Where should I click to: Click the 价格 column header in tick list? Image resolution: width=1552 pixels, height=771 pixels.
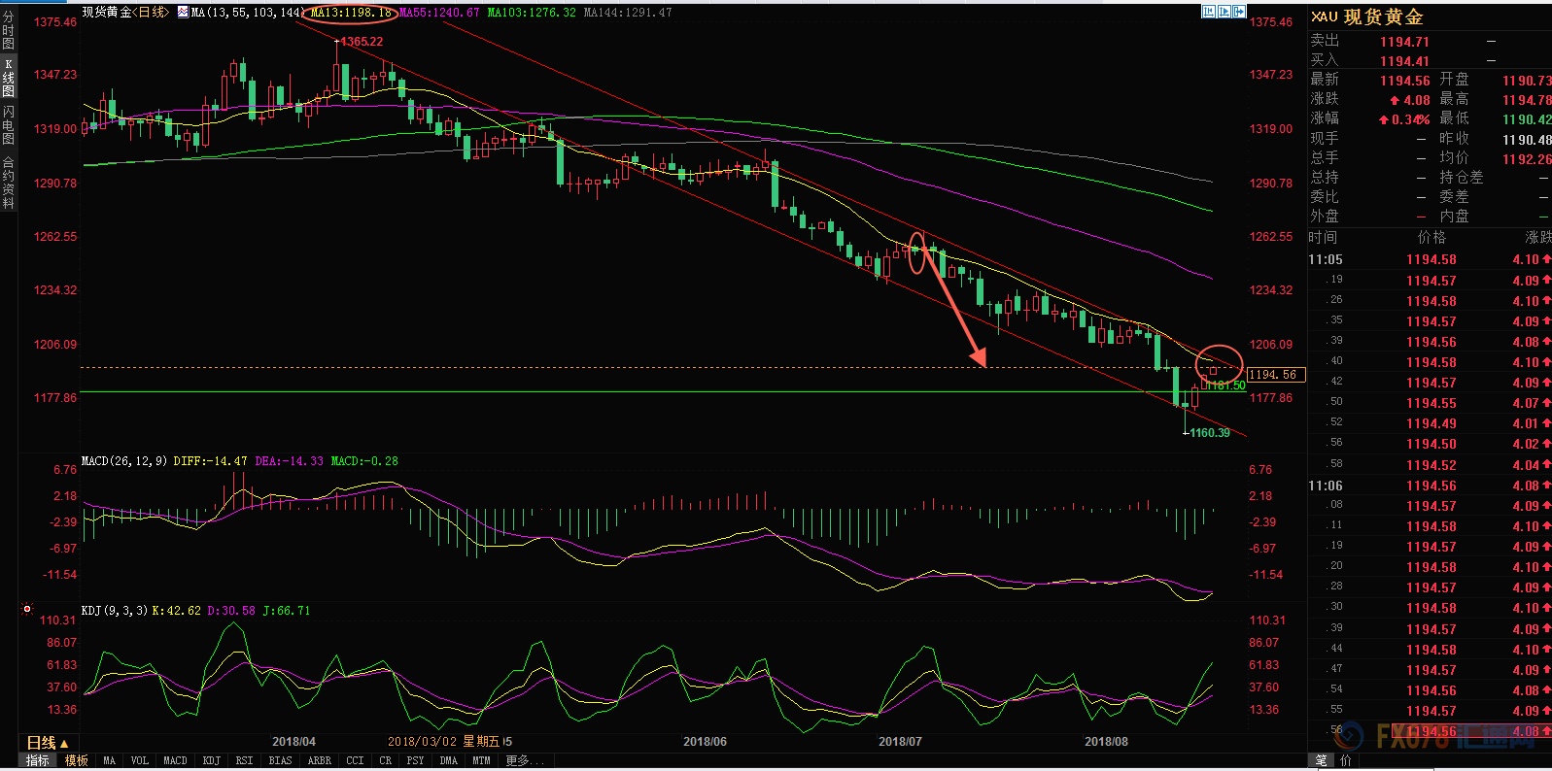pos(1431,238)
